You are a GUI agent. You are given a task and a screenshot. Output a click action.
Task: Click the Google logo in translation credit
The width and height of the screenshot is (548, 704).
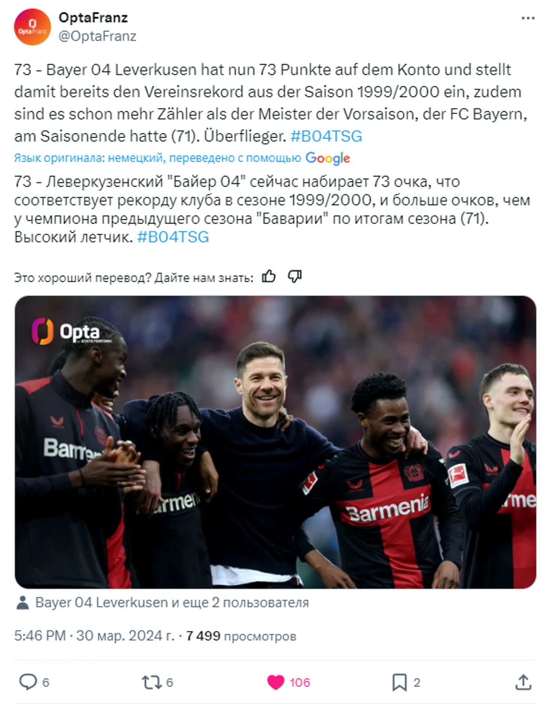328,158
